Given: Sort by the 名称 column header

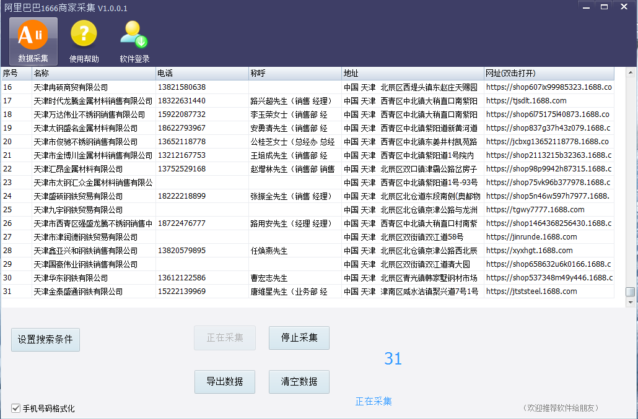Looking at the screenshot, I should 94,73.
